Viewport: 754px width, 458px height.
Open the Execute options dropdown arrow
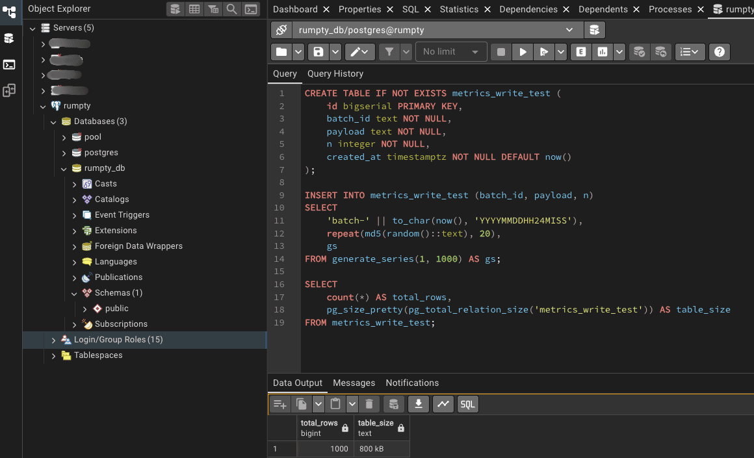click(x=561, y=52)
